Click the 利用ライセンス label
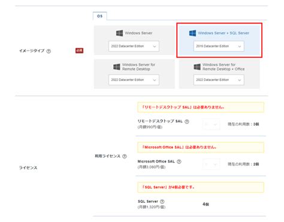Screen dimensions: 284x222 point(107,156)
